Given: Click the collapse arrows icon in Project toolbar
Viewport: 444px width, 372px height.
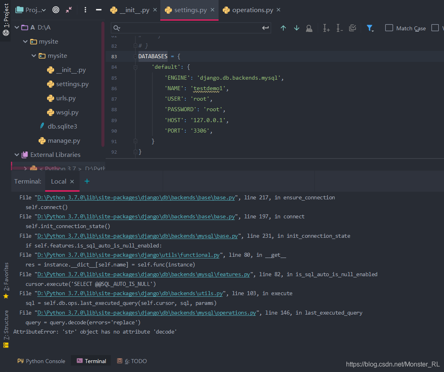Looking at the screenshot, I should tap(68, 10).
